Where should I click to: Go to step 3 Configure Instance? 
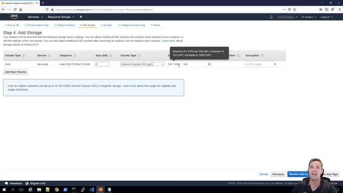pyautogui.click(x=64, y=25)
